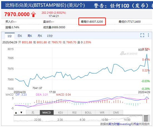Click the 卖出价 label
The height and width of the screenshot is (127, 153).
[x=49, y=22]
